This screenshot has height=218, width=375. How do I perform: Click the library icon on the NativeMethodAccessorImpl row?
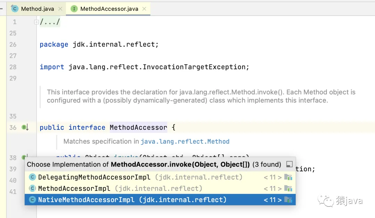point(288,200)
